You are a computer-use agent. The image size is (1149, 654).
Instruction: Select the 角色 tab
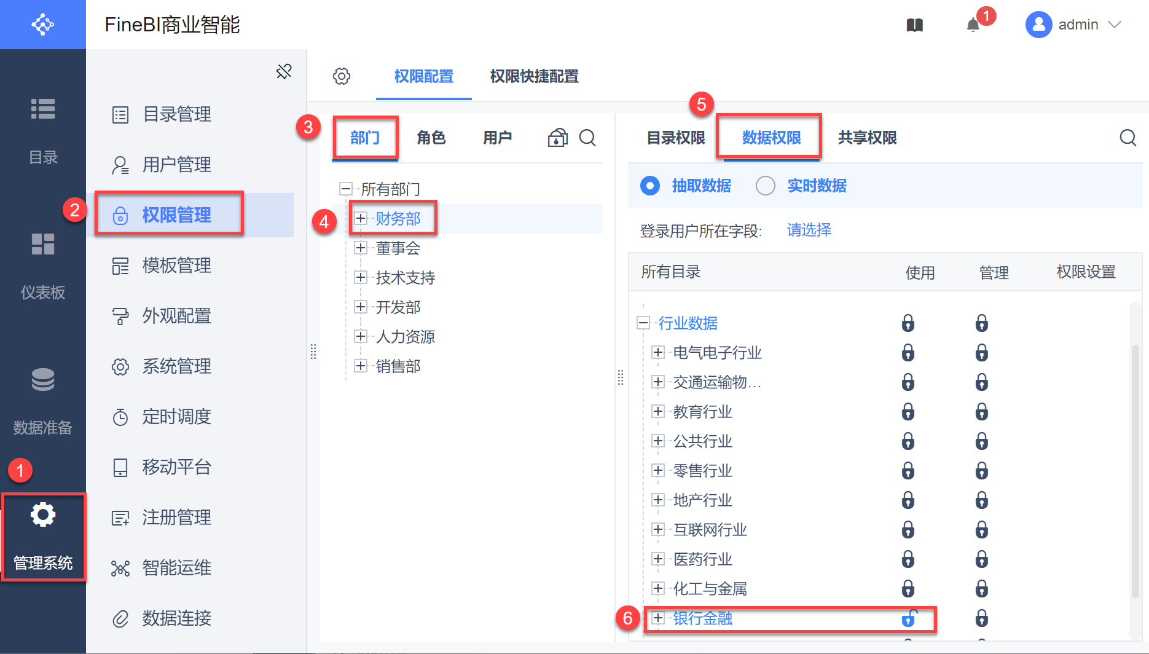[431, 138]
